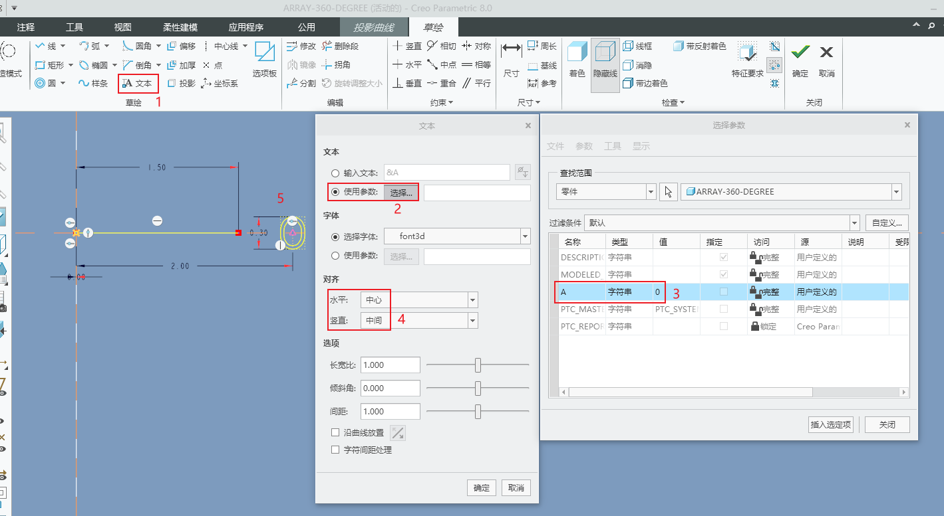Expand the 约束 group dropdown
Viewport: 944px width, 516px height.
click(x=442, y=102)
